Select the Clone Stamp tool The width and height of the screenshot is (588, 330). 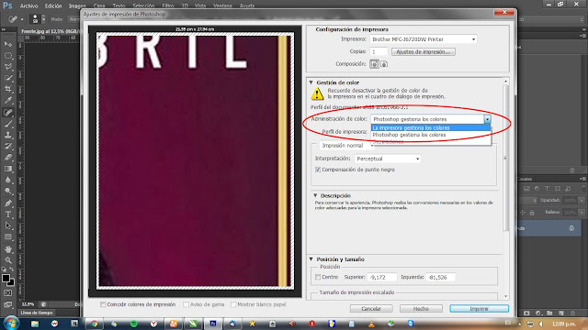[x=8, y=135]
